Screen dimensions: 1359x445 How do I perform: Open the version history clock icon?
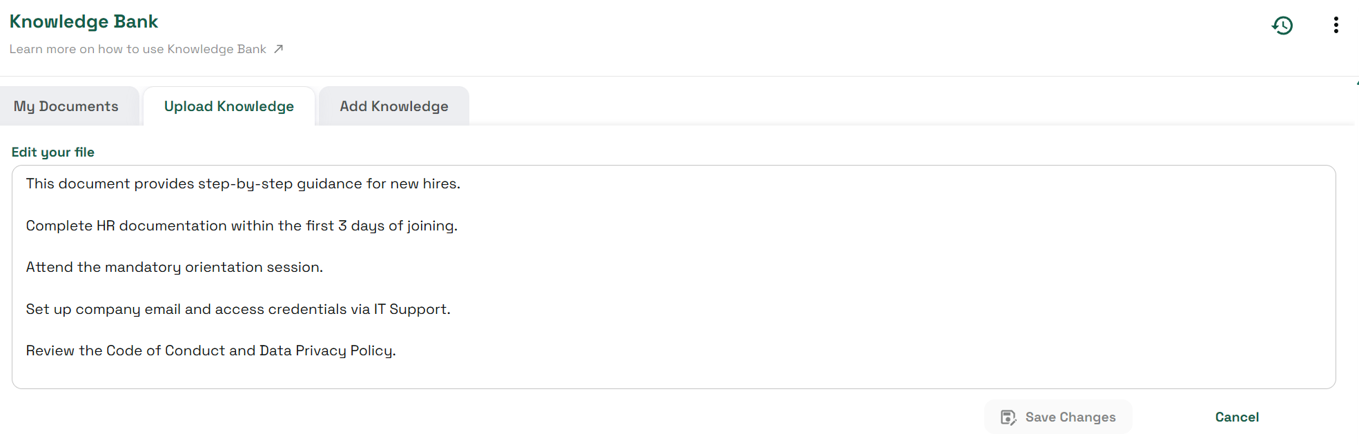pos(1282,26)
